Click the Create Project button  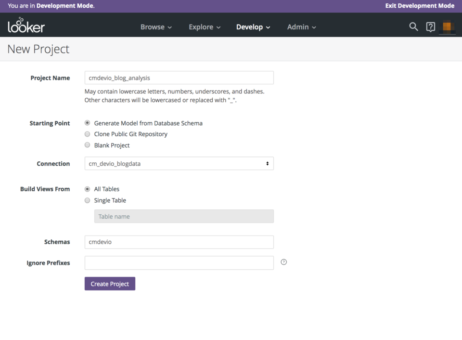(x=110, y=284)
